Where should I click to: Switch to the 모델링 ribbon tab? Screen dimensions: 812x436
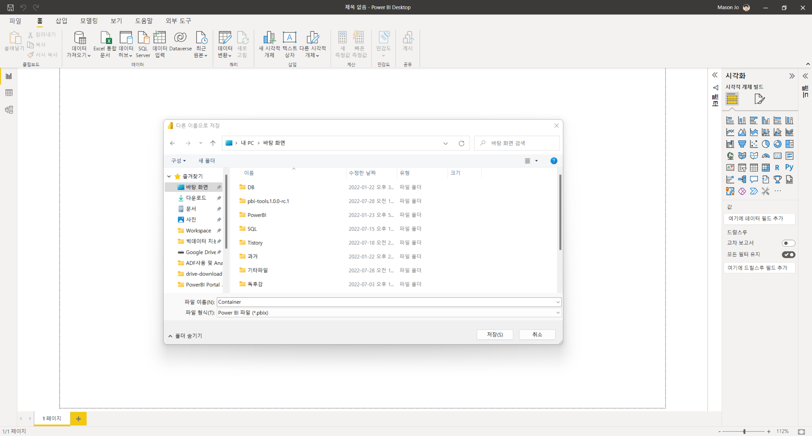[89, 21]
